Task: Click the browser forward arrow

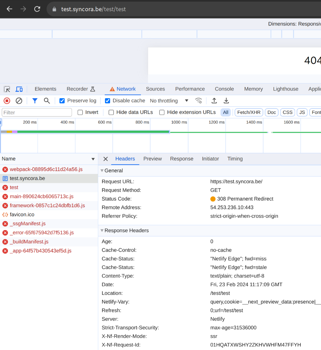Action: click(23, 9)
